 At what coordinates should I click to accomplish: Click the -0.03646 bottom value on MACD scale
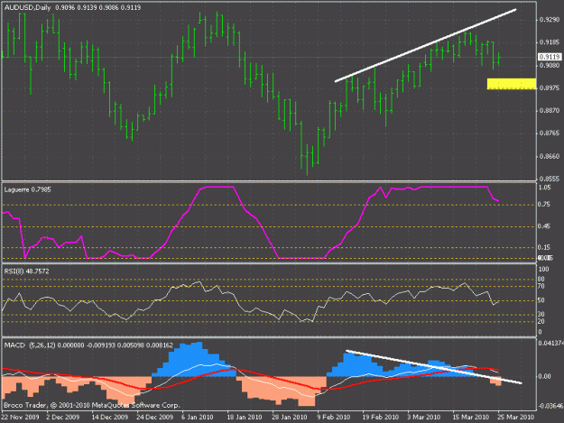550,406
